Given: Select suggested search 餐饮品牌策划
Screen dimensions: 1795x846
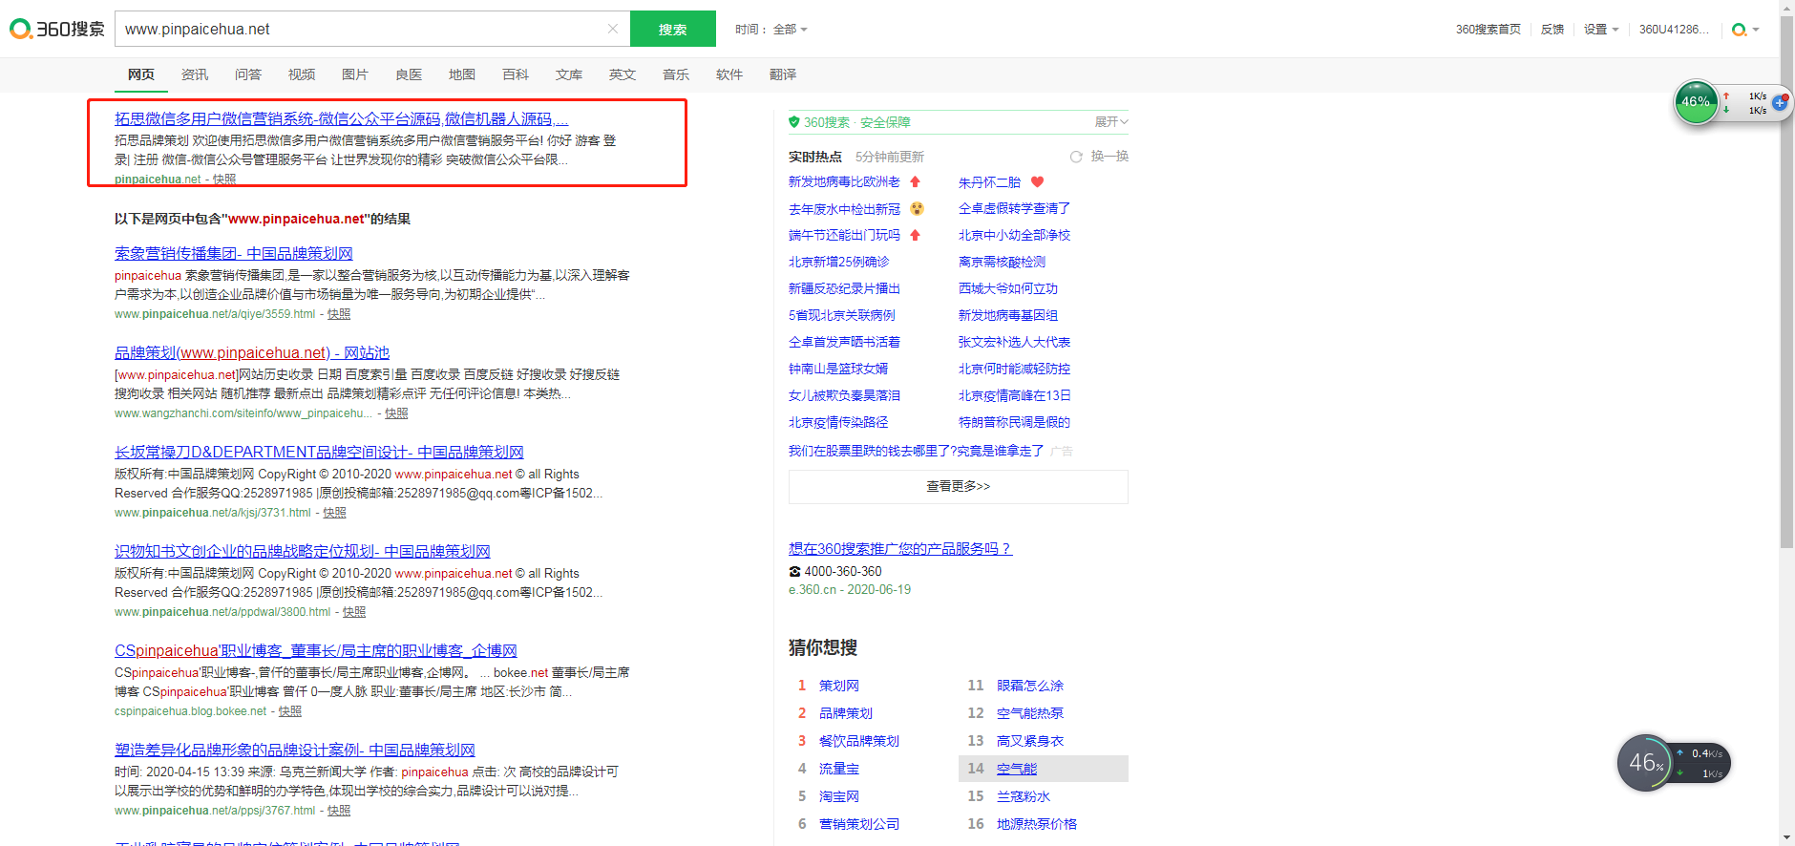Looking at the screenshot, I should point(859,741).
